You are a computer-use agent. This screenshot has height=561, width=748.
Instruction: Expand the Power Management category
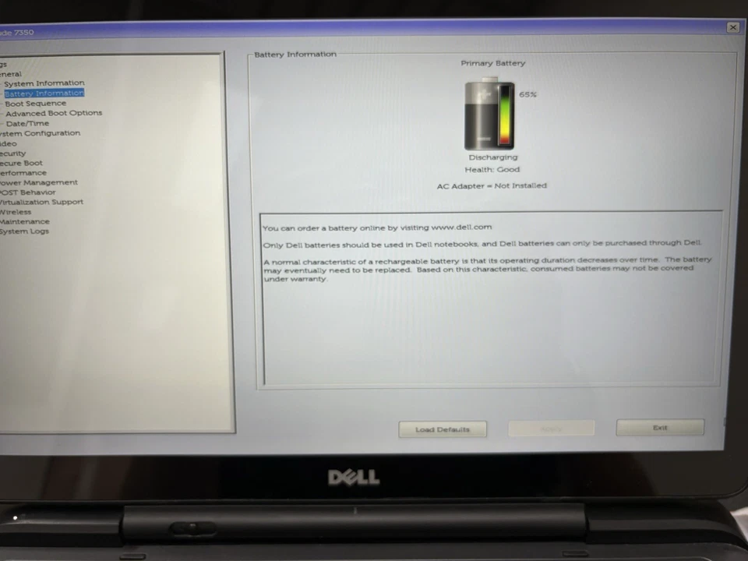tap(39, 183)
